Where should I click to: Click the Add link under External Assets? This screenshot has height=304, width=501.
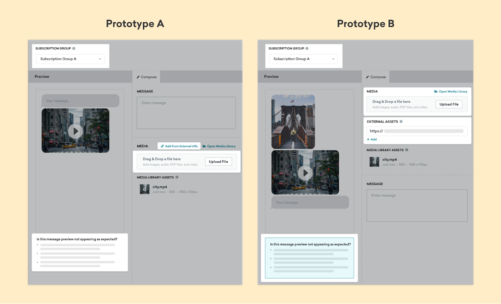tap(372, 140)
